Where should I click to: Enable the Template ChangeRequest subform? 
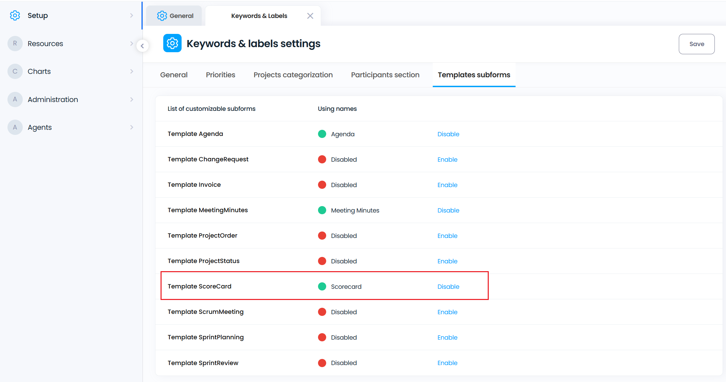coord(447,160)
